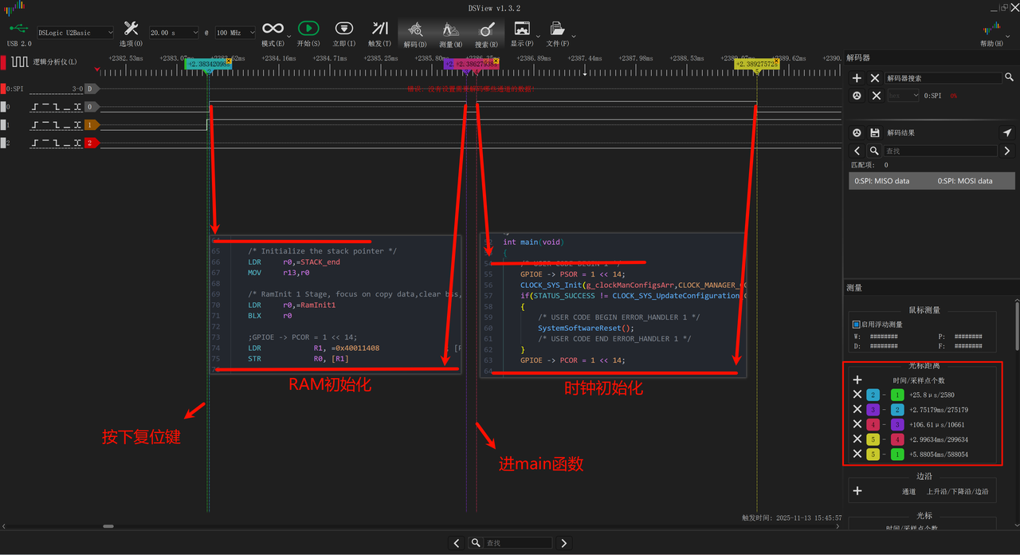The height and width of the screenshot is (555, 1020).
Task: Open the 显示(P) display menu
Action: (522, 30)
